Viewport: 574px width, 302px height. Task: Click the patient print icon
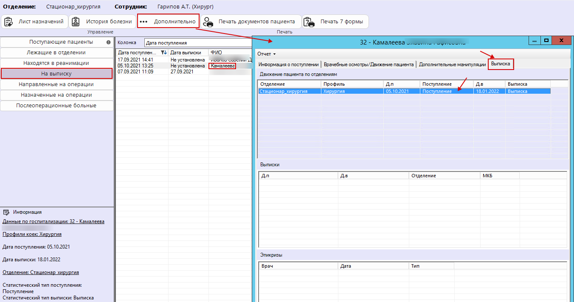pos(208,22)
